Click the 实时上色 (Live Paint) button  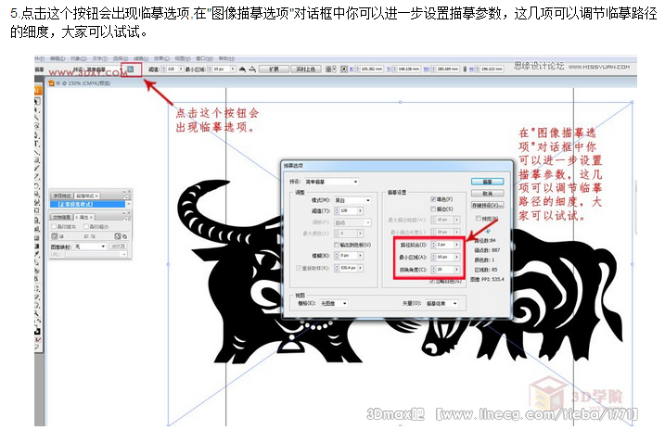point(306,70)
